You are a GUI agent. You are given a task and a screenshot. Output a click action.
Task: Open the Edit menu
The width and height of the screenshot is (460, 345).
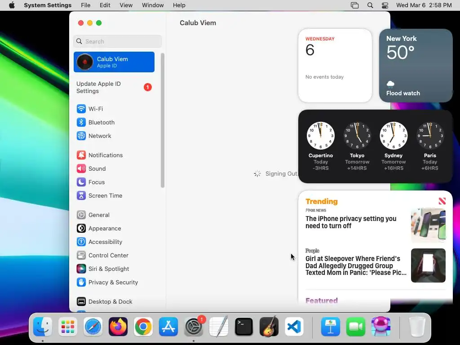[x=105, y=5]
